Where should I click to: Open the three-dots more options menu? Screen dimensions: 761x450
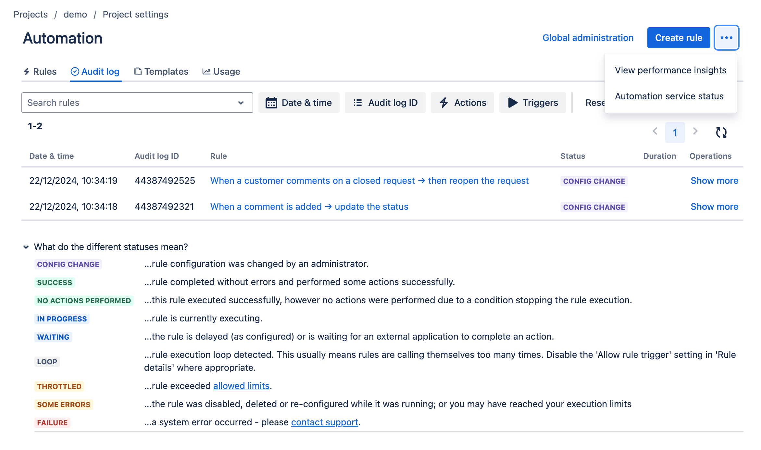pos(726,38)
